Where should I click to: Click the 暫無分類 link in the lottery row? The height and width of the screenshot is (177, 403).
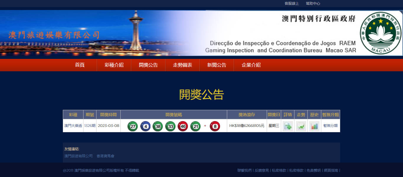pyautogui.click(x=330, y=126)
